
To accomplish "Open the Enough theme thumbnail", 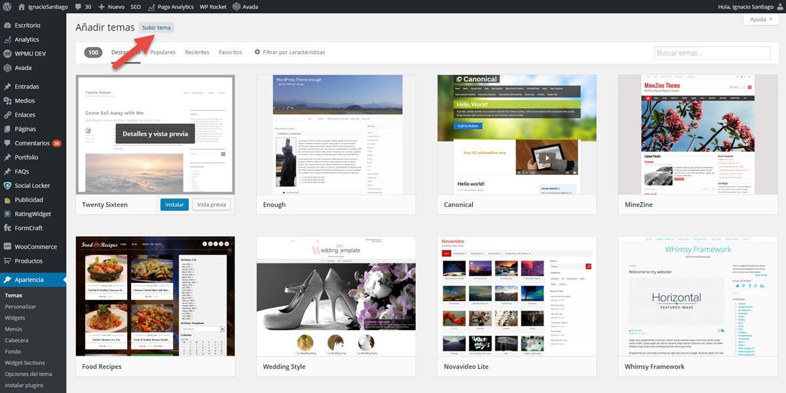I will pos(336,134).
